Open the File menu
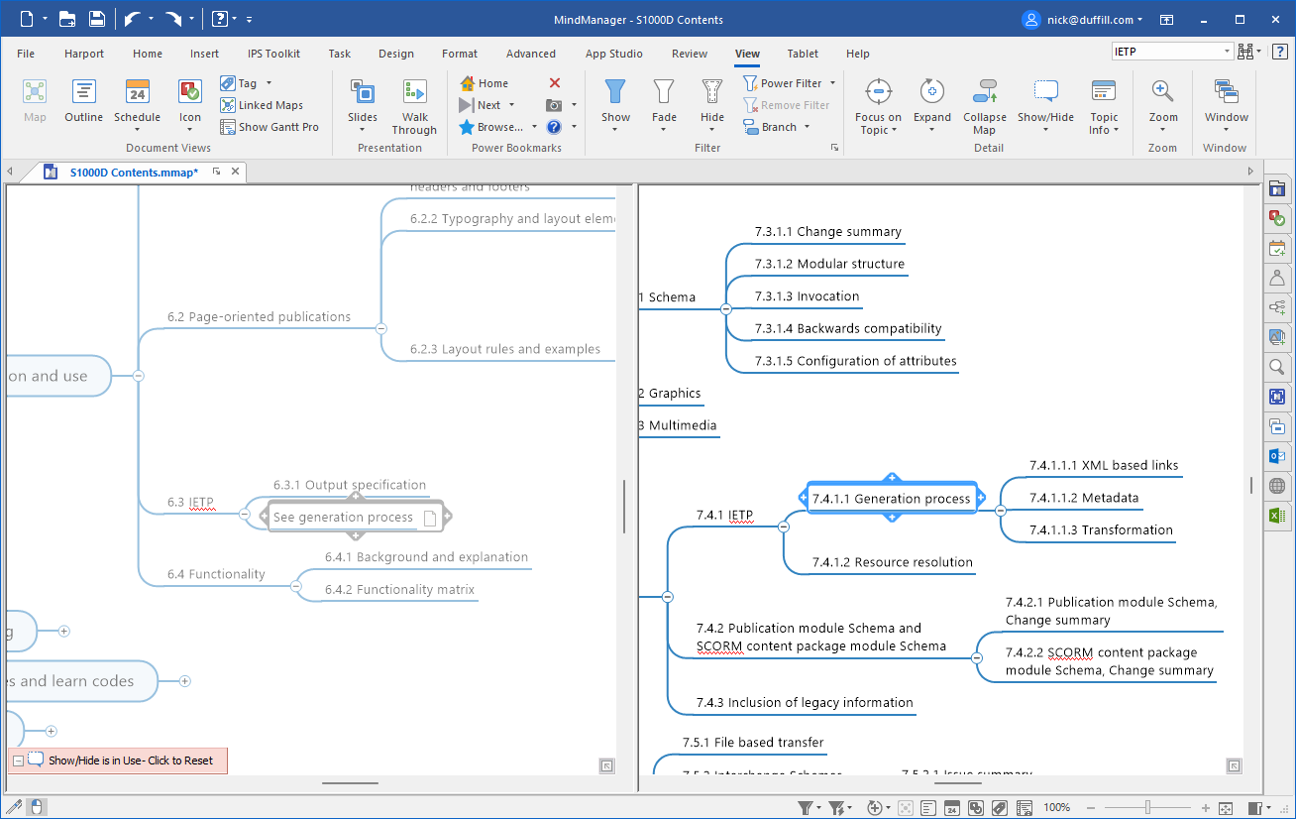 coord(26,54)
